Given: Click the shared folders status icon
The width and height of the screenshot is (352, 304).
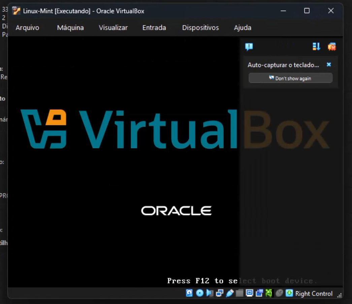Looking at the screenshot, I should (x=239, y=293).
